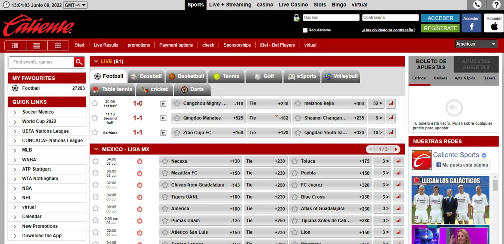Open stats chart for Zibo Cuju FC match
This screenshot has height=244, width=504.
[x=391, y=132]
